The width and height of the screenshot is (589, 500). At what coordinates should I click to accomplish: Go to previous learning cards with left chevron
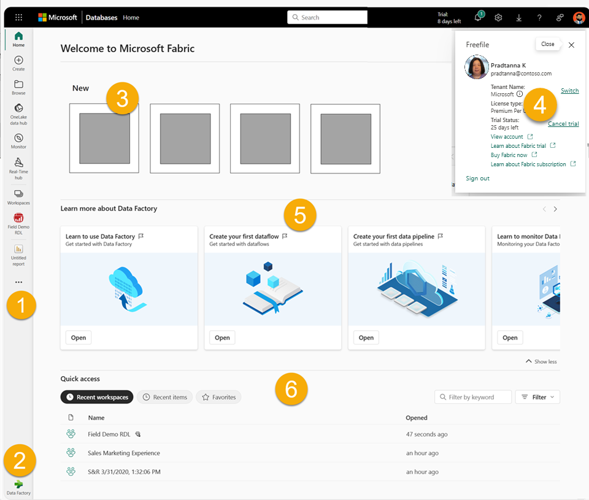pyautogui.click(x=544, y=209)
